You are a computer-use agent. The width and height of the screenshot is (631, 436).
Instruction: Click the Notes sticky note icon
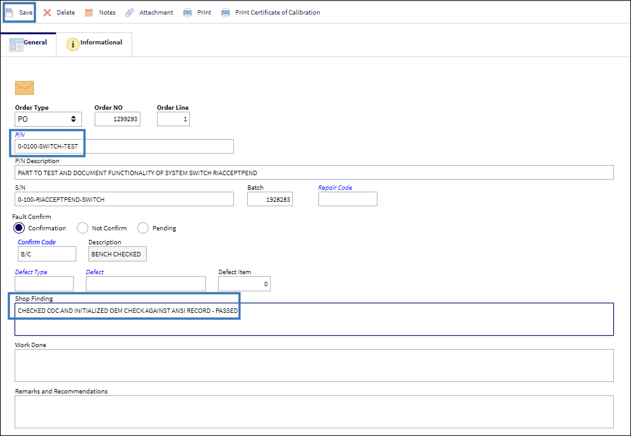pyautogui.click(x=89, y=13)
